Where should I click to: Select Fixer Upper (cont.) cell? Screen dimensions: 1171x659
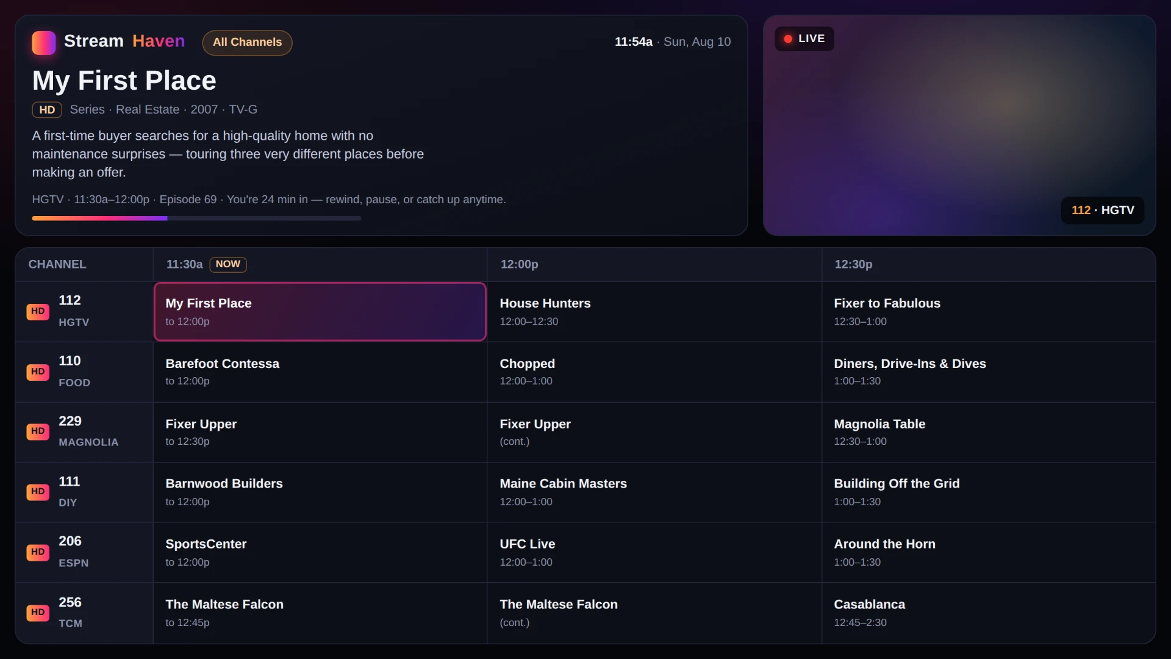(654, 432)
